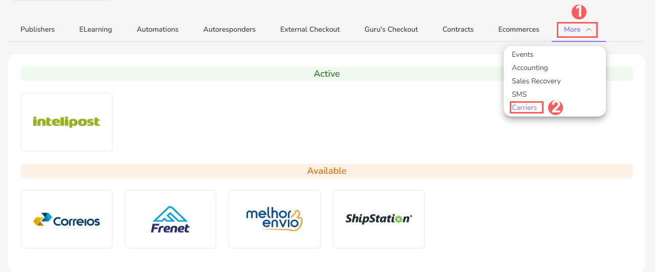Pick SMS from the More dropdown

519,94
